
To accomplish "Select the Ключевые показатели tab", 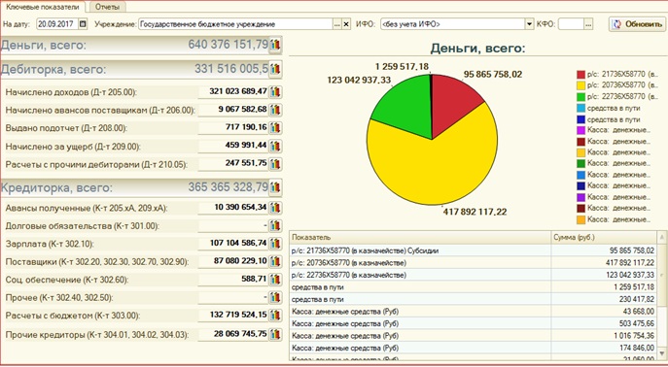I will 43,7.
